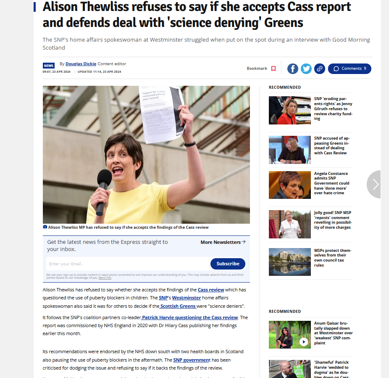
Task: Open the Comments 9 button
Action: (x=350, y=69)
